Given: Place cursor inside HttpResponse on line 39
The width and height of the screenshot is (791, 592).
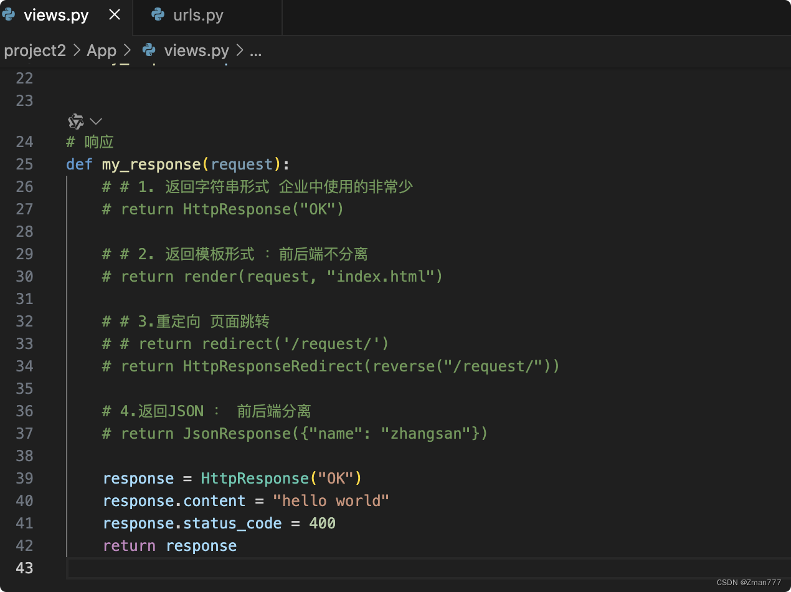Looking at the screenshot, I should [254, 478].
